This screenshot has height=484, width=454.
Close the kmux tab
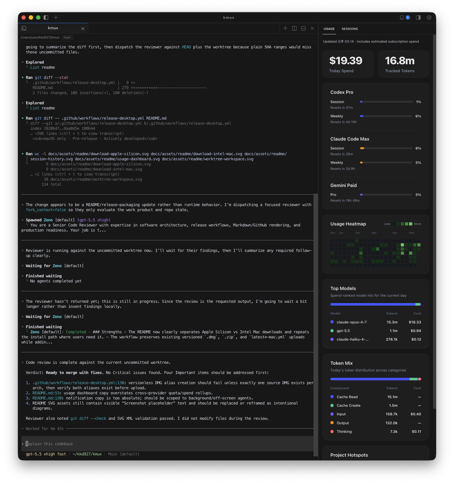tap(83, 29)
